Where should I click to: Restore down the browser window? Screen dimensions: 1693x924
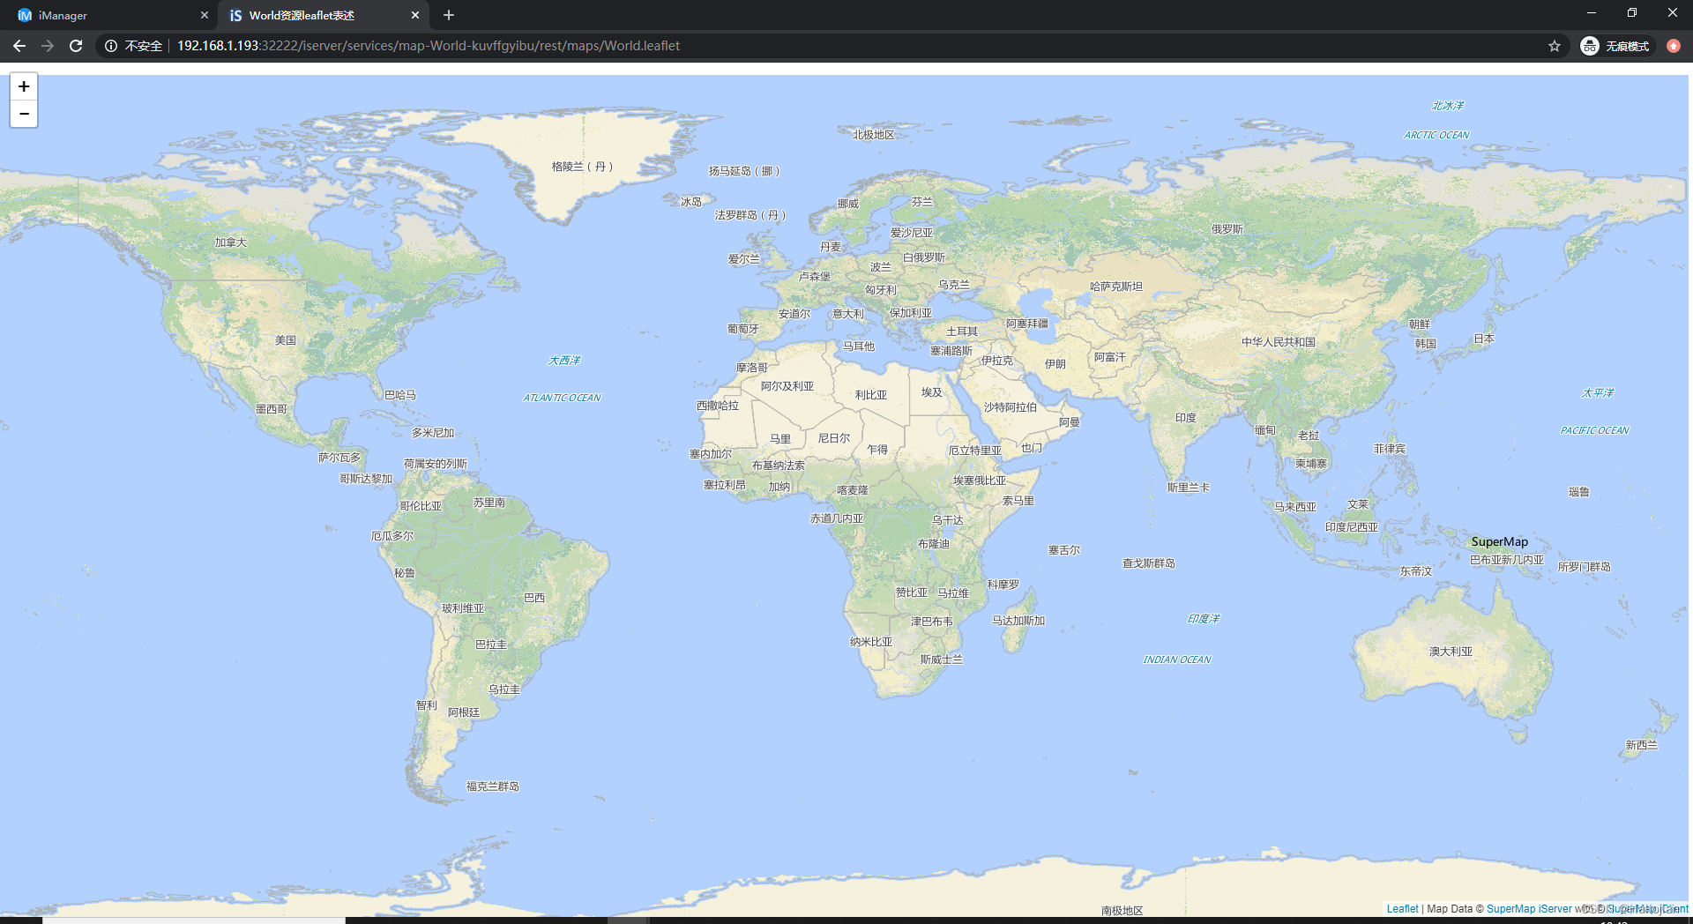(x=1632, y=13)
